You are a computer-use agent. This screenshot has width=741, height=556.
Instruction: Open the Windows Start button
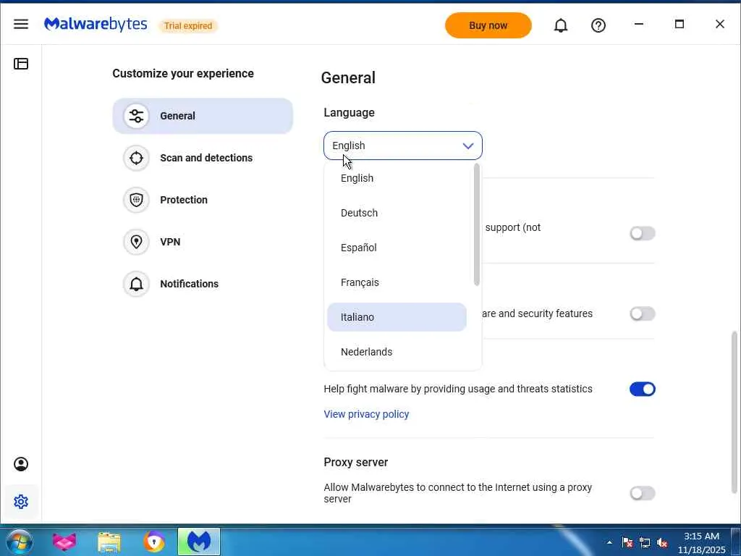pos(19,542)
